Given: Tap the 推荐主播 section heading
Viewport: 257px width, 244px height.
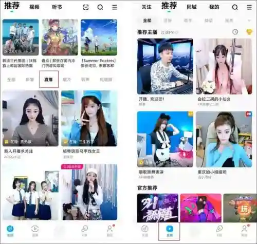Looking at the screenshot, I should [x=147, y=32].
